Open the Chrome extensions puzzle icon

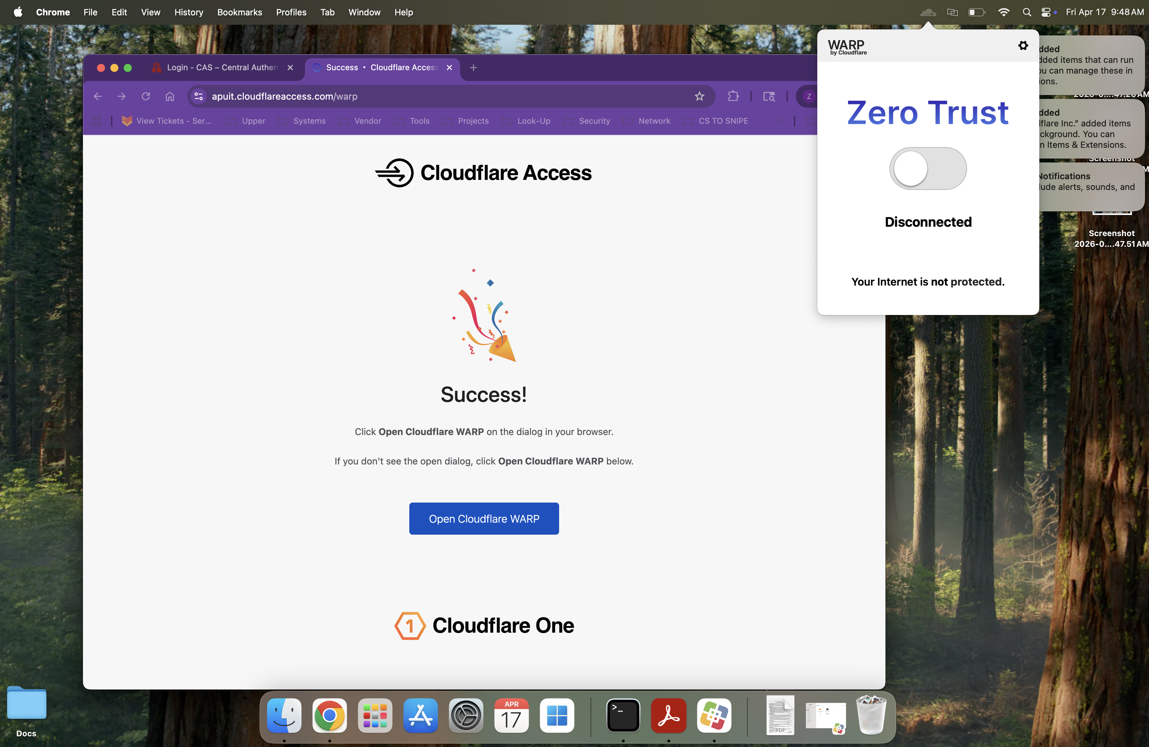coord(733,96)
